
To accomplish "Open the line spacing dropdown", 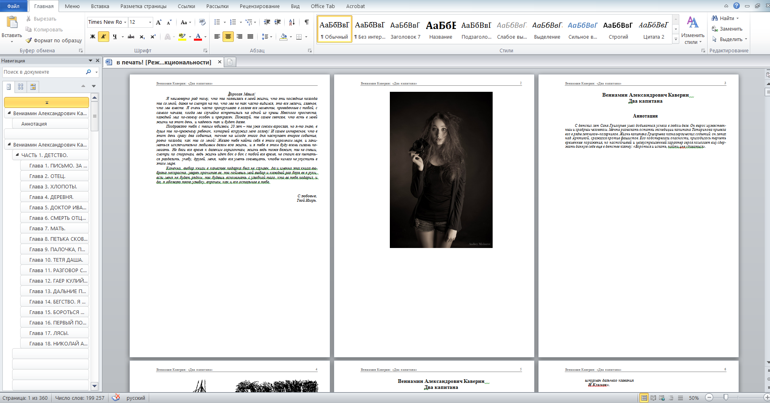I will click(x=267, y=37).
